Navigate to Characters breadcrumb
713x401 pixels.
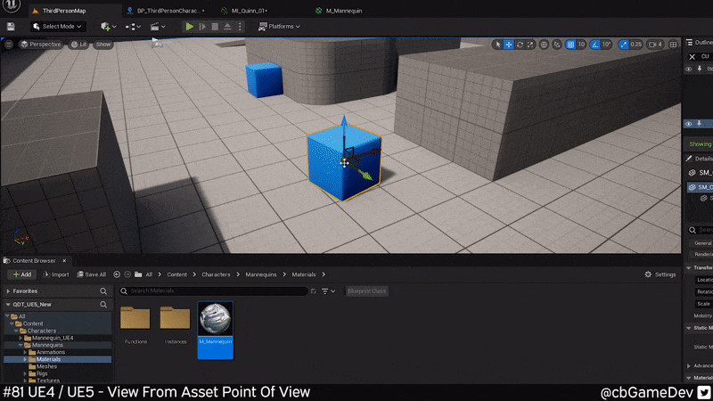coord(216,274)
